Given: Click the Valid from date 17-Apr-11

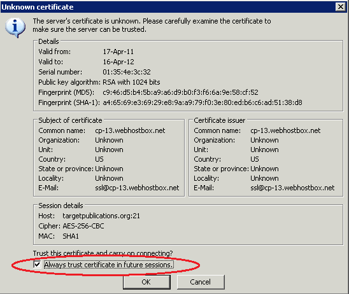Looking at the screenshot, I should coord(118,52).
